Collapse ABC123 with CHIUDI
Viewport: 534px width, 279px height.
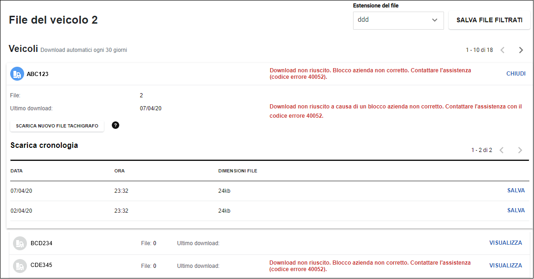[x=515, y=74]
